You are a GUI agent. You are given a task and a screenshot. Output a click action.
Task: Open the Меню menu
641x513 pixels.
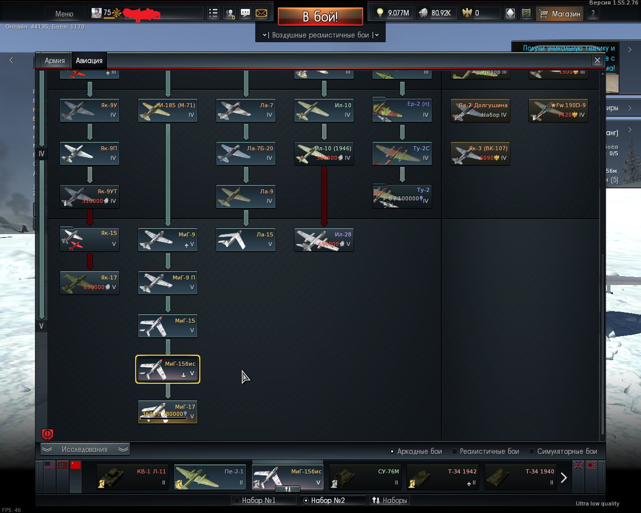click(x=64, y=14)
